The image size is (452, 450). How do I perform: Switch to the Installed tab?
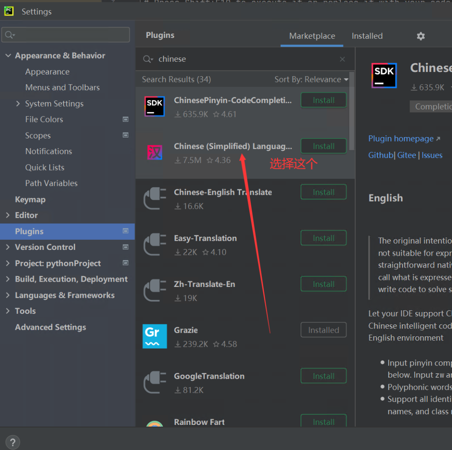point(367,36)
